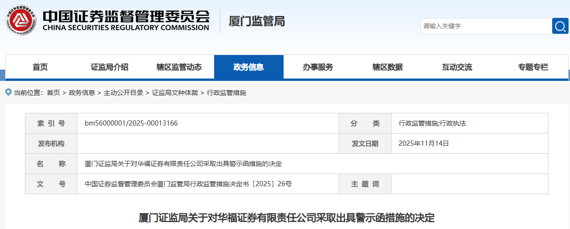Switch to 辖区监管动态 tab
Viewport: 570px width, 229px height.
coord(179,67)
